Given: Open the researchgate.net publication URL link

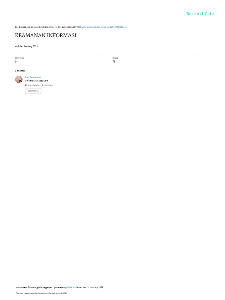Looking at the screenshot, I should (x=101, y=27).
